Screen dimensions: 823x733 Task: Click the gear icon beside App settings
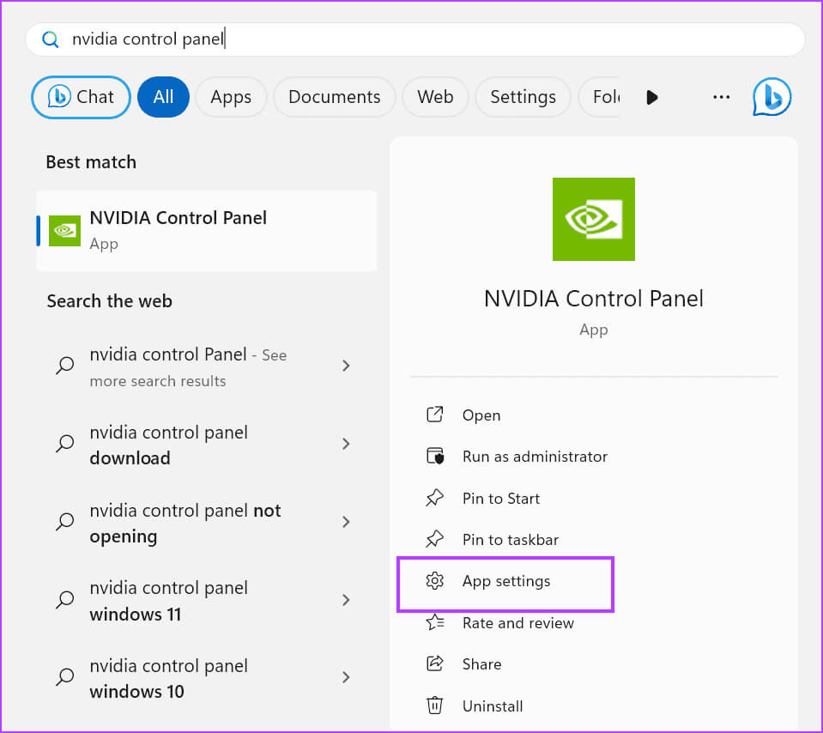[434, 581]
